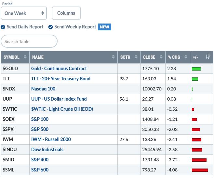Click the red change bar for $SML

point(200,170)
